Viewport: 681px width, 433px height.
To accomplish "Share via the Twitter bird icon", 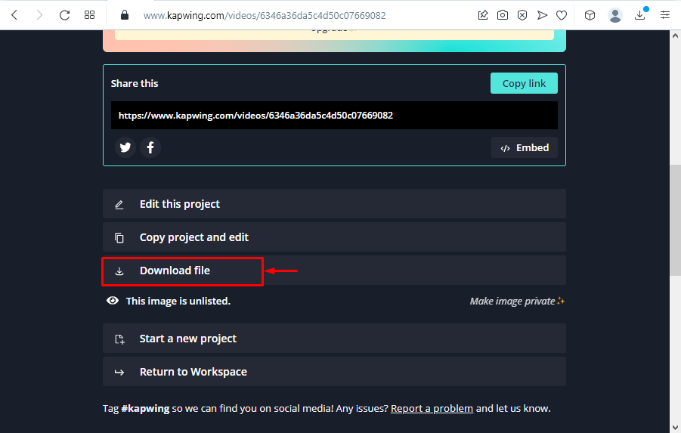I will (125, 147).
